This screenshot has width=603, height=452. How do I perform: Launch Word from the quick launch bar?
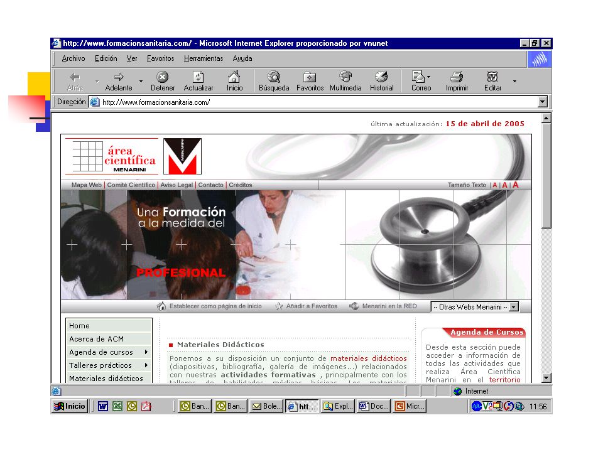click(x=102, y=406)
